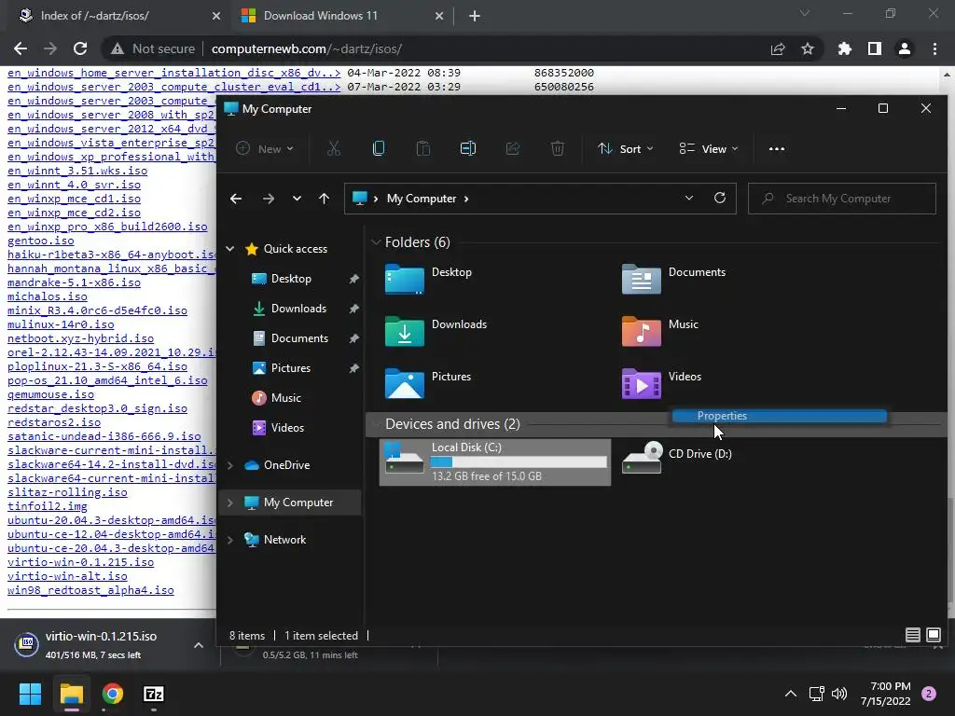Go forward in File Explorer navigation

[268, 199]
